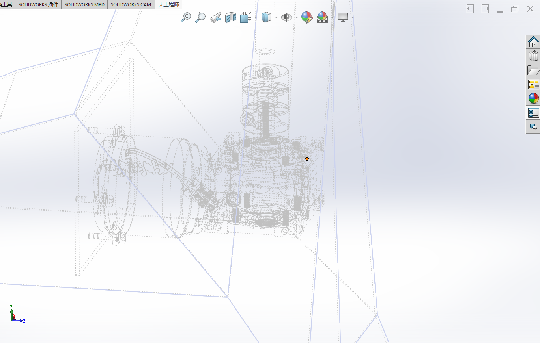
Task: Open the Appearances, Scenes and Decals pane
Action: [533, 98]
